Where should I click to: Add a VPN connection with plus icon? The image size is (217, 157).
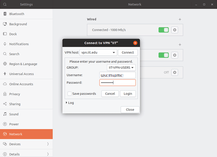click(x=180, y=44)
